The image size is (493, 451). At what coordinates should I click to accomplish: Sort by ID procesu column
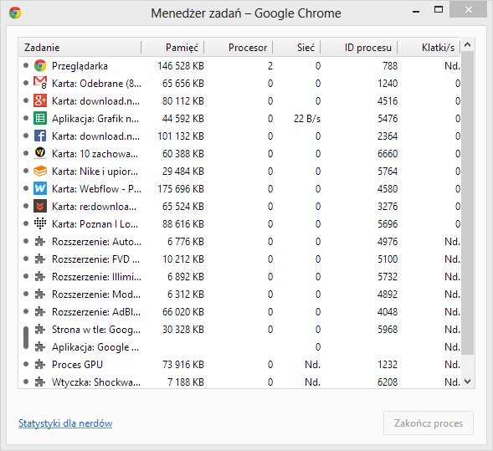coord(359,48)
